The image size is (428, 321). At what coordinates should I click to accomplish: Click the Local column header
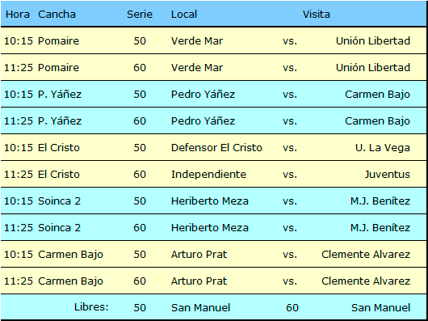184,15
